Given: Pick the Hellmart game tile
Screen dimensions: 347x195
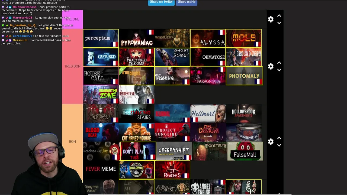Looking at the screenshot, I should tap(208, 113).
